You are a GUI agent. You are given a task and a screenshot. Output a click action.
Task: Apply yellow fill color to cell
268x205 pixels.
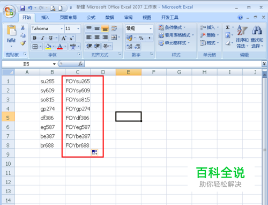(48, 47)
